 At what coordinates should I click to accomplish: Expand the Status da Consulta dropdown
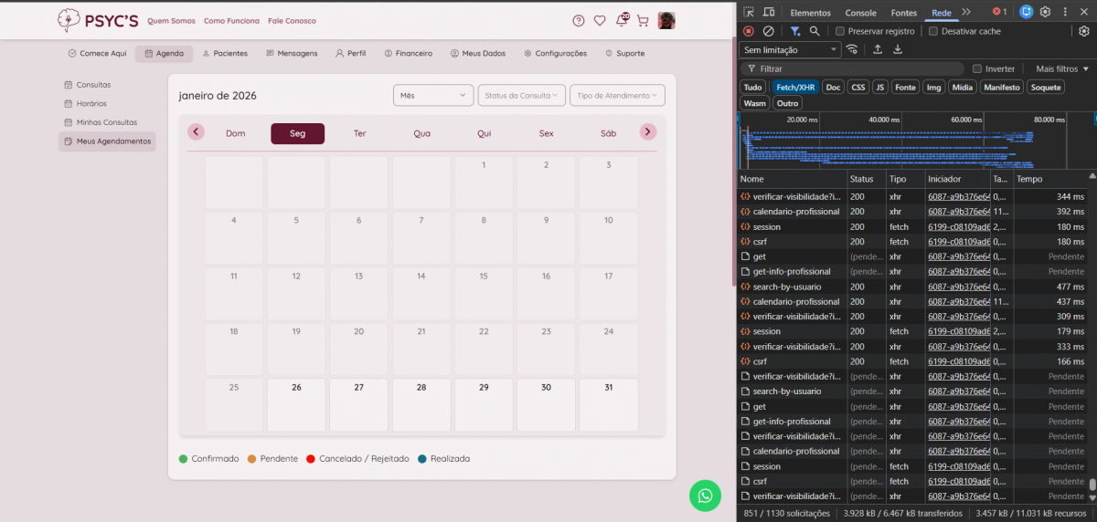click(521, 95)
